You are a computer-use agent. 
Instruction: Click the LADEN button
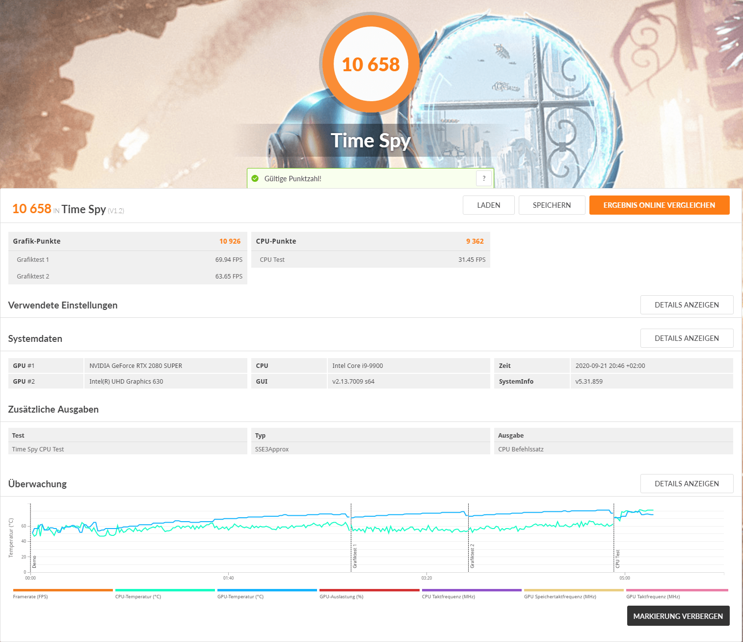(489, 205)
